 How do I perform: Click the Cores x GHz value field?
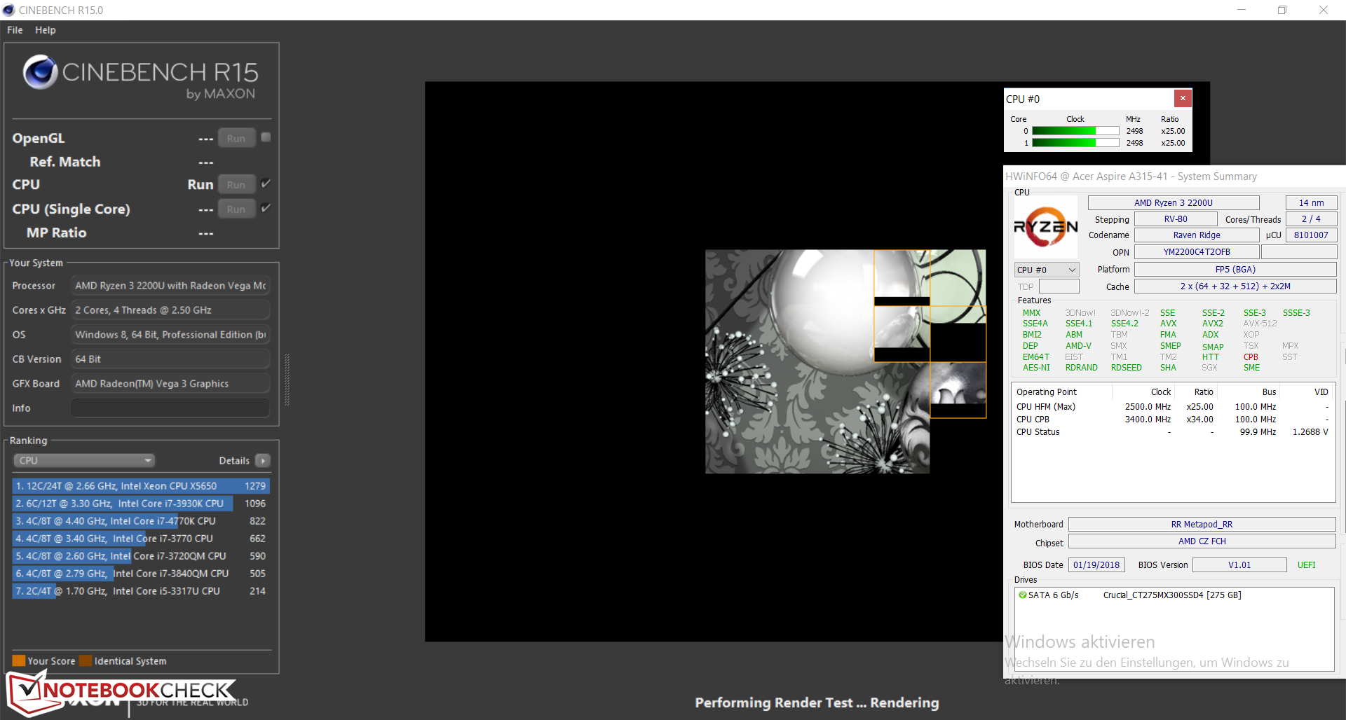(170, 310)
